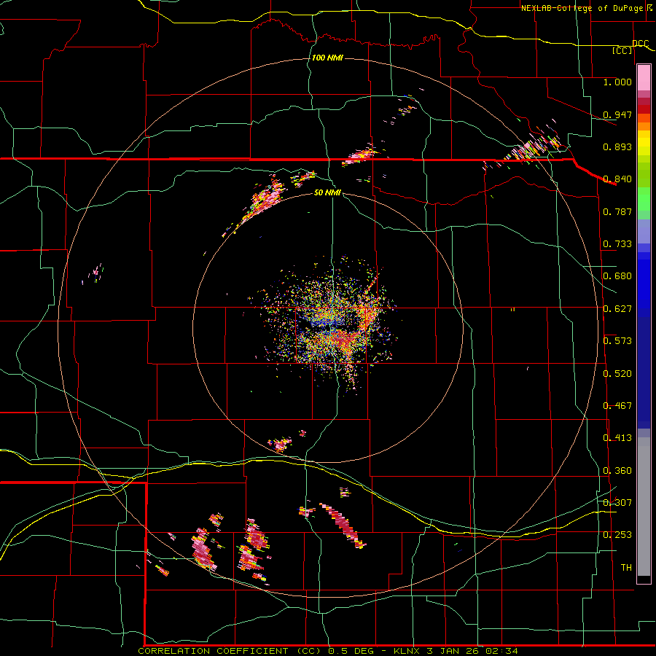The height and width of the screenshot is (656, 656).
Task: Click the CORRELATION COEFFICIENT caption words
Action: [213, 651]
